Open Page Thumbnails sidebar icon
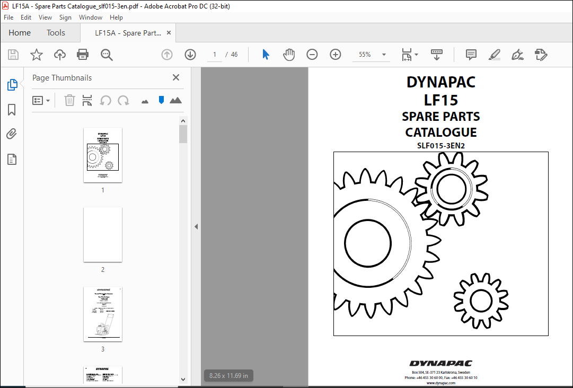Screen dimensions: 573x388 [x=12, y=85]
